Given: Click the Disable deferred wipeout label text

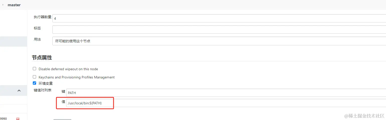Looking at the screenshot, I should coord(68,69).
